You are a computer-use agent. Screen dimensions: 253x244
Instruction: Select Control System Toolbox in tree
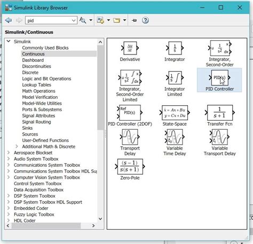coord(38,184)
